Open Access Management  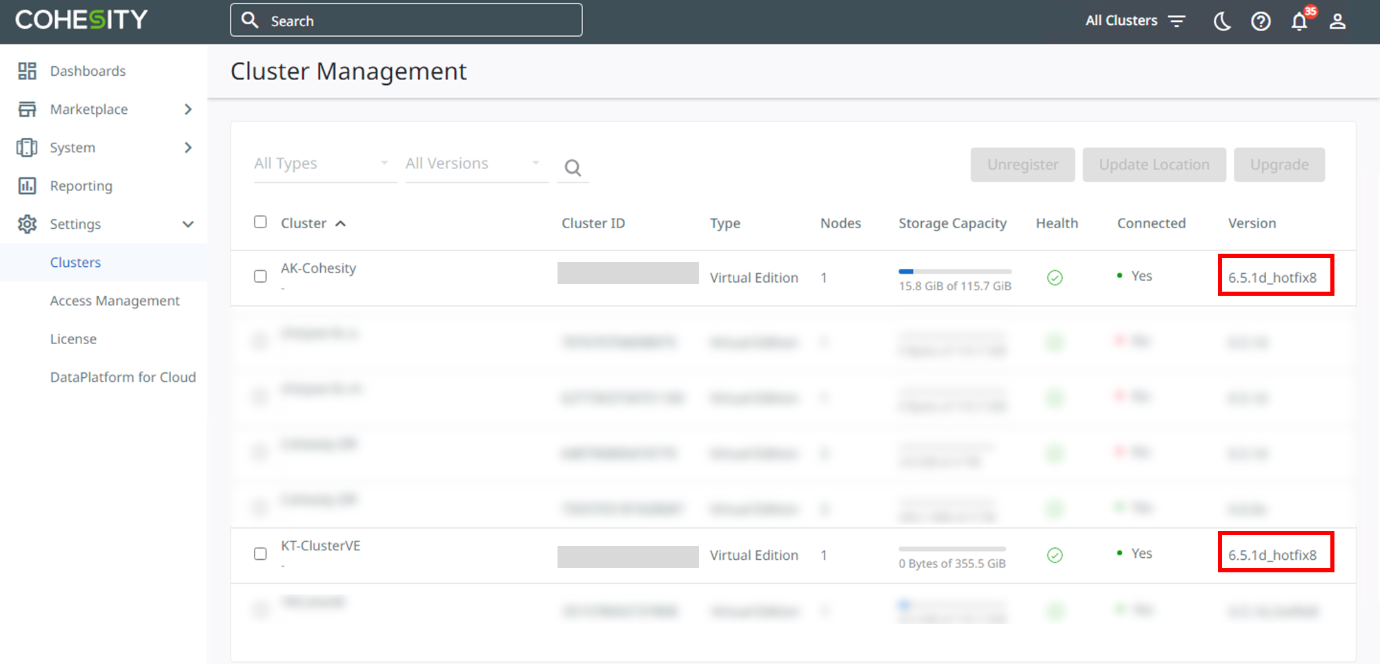(115, 301)
